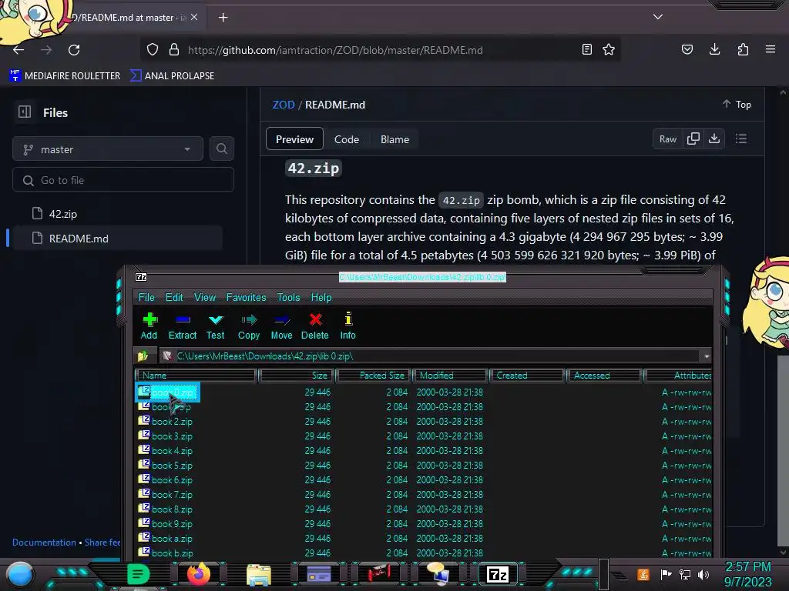Expand the master branch dropdown

pyautogui.click(x=108, y=149)
